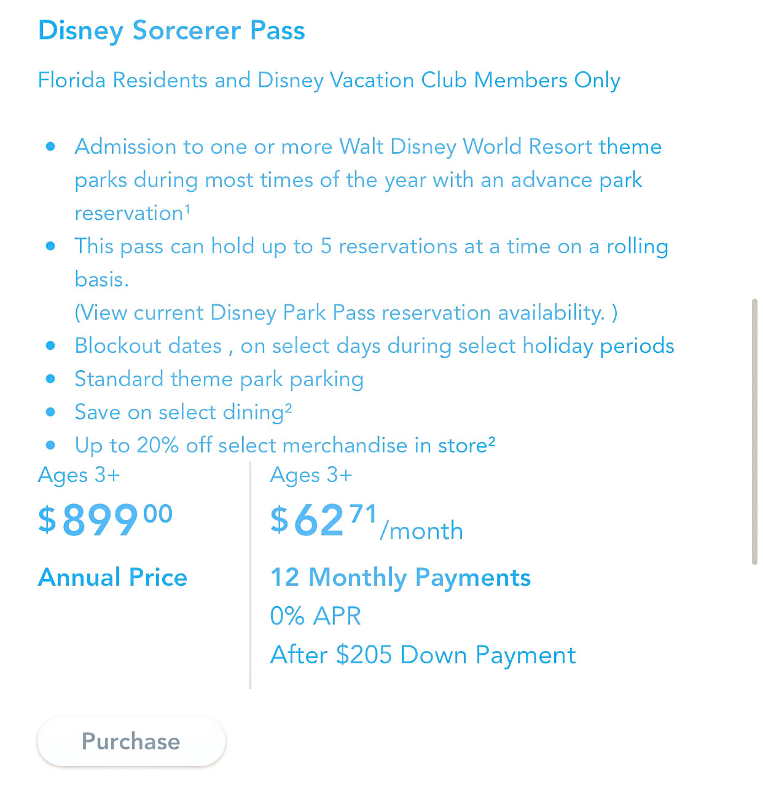The width and height of the screenshot is (763, 793).
Task: Click the 12 Monthly Payments label
Action: tap(401, 578)
